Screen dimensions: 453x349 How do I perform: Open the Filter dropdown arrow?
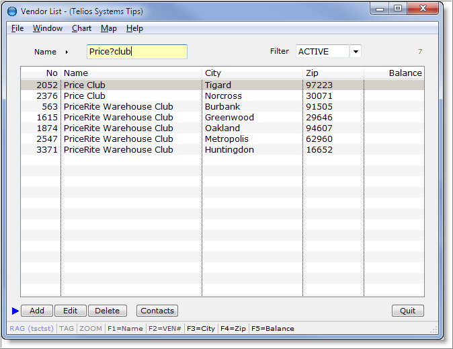pos(355,52)
